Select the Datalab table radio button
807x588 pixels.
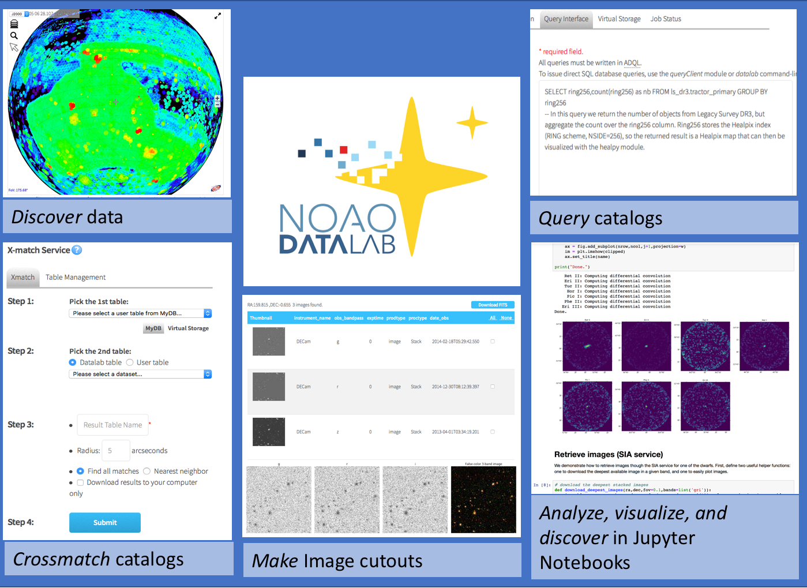coord(73,362)
